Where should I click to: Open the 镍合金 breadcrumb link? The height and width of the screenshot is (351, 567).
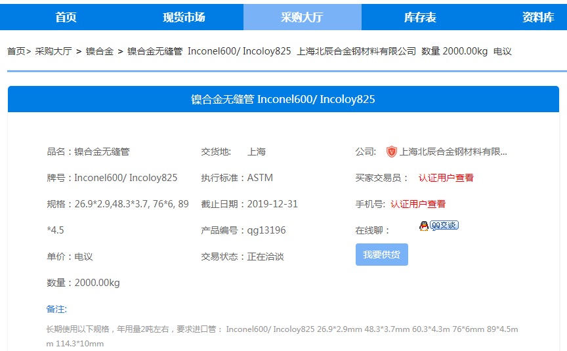(100, 51)
